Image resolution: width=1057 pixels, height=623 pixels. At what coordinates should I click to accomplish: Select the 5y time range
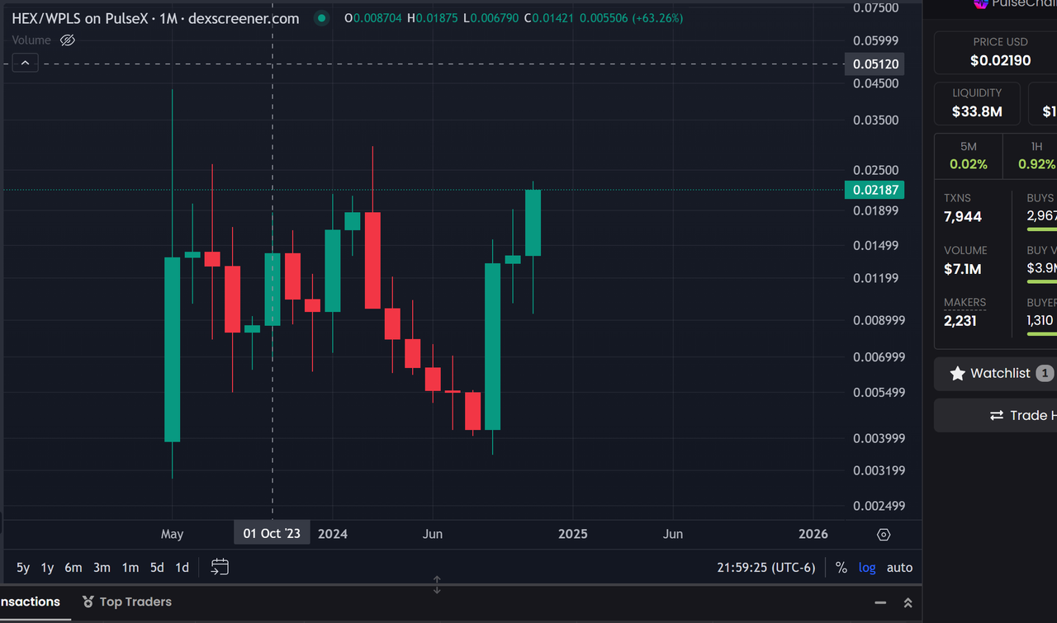click(x=23, y=568)
